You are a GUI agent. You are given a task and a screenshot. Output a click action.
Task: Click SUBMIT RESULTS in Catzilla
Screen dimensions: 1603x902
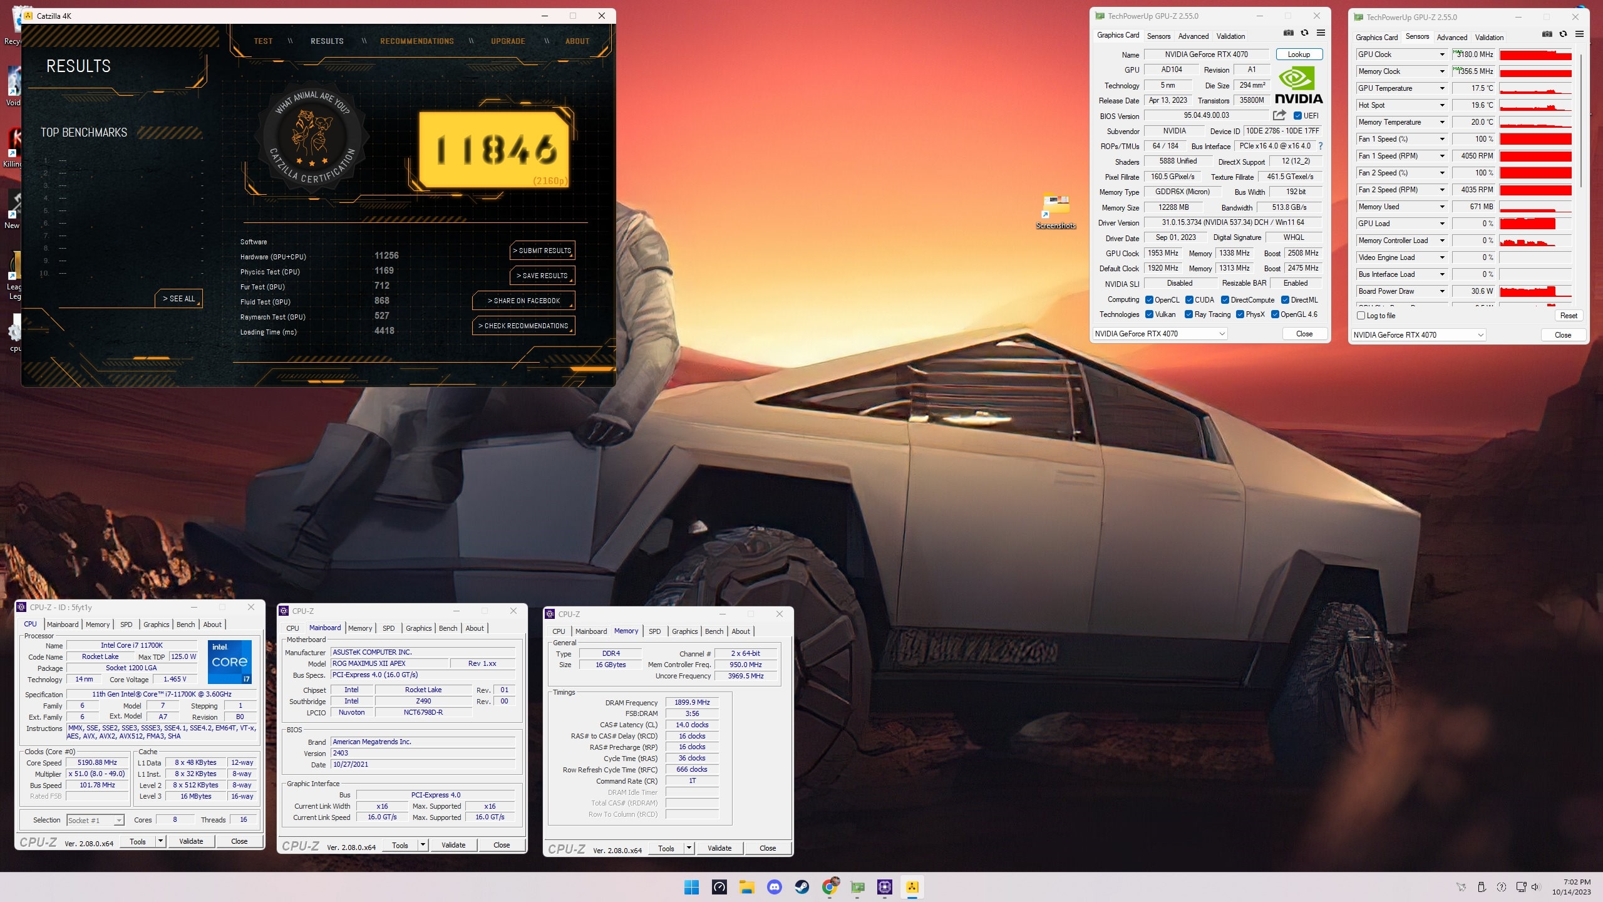[x=542, y=251]
